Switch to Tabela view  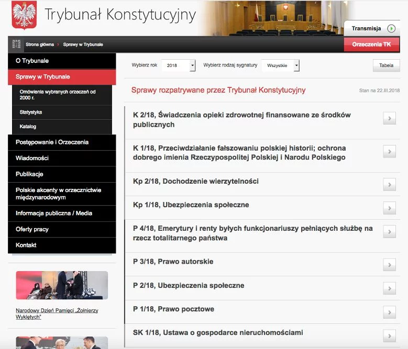click(386, 65)
